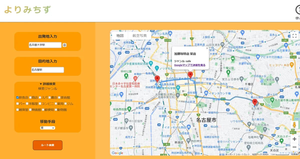The image size is (300, 159).
Task: Enable the コンビニ checkbox
Action: tap(40, 103)
